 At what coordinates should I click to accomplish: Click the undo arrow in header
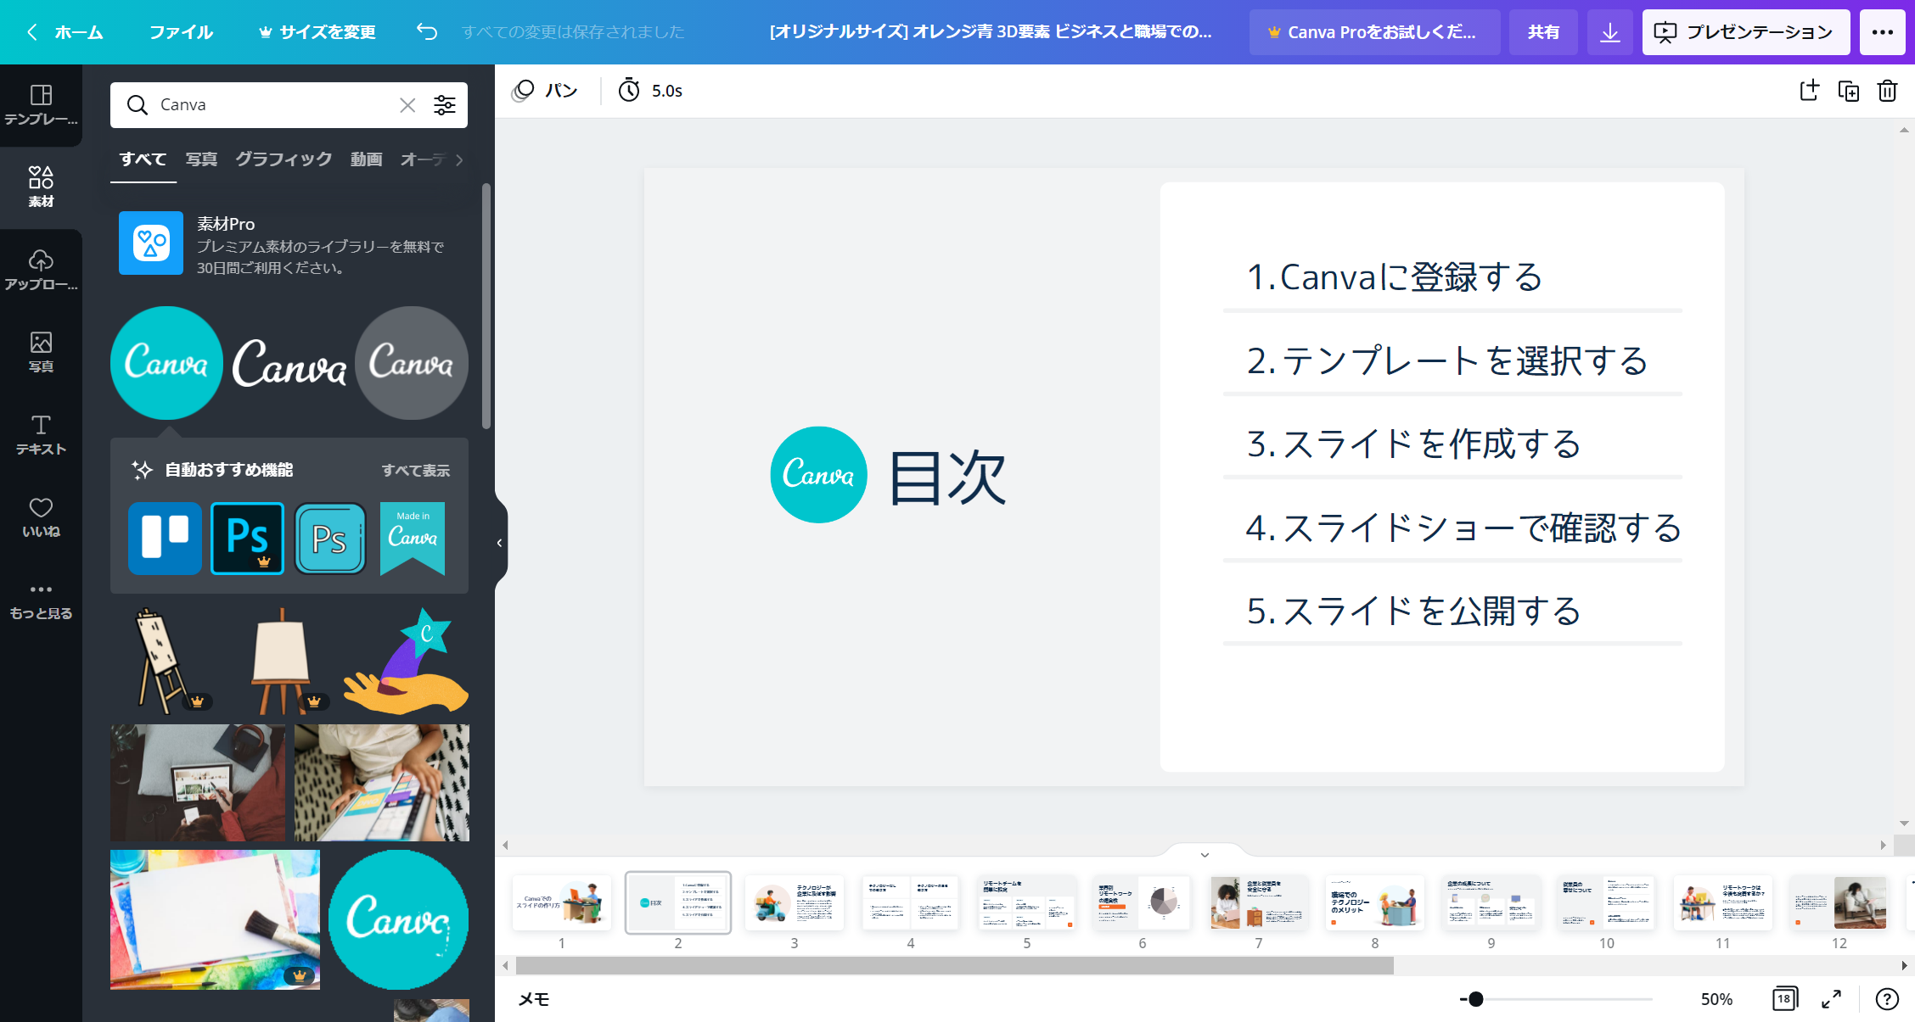pos(427,32)
